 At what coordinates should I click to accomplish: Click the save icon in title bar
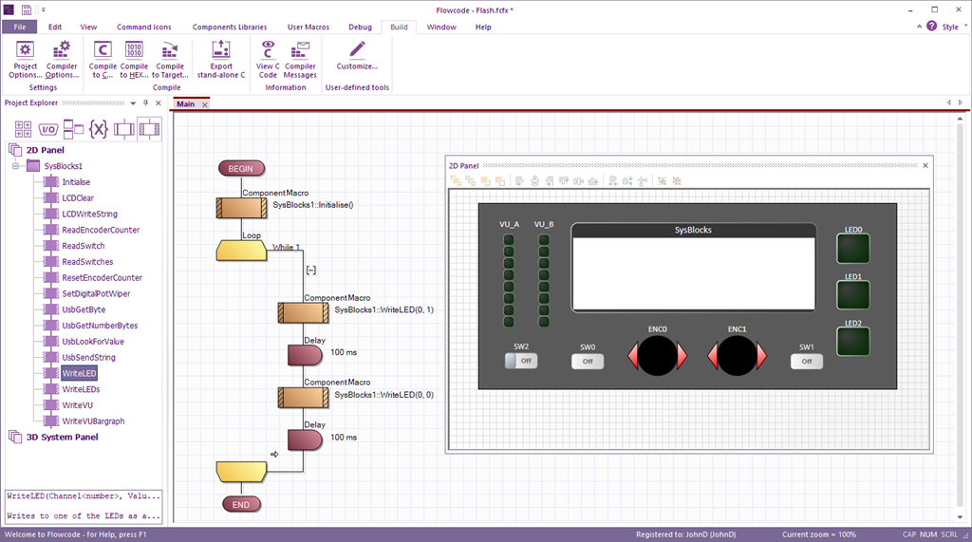coord(26,9)
